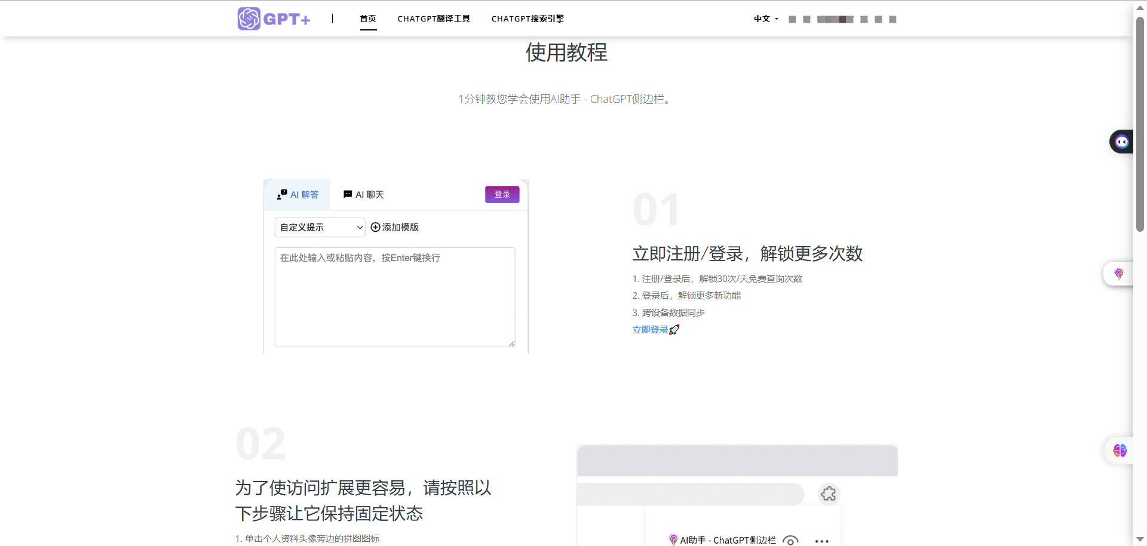Click the puzzle piece extensions icon
This screenshot has height=546, width=1147.
829,493
